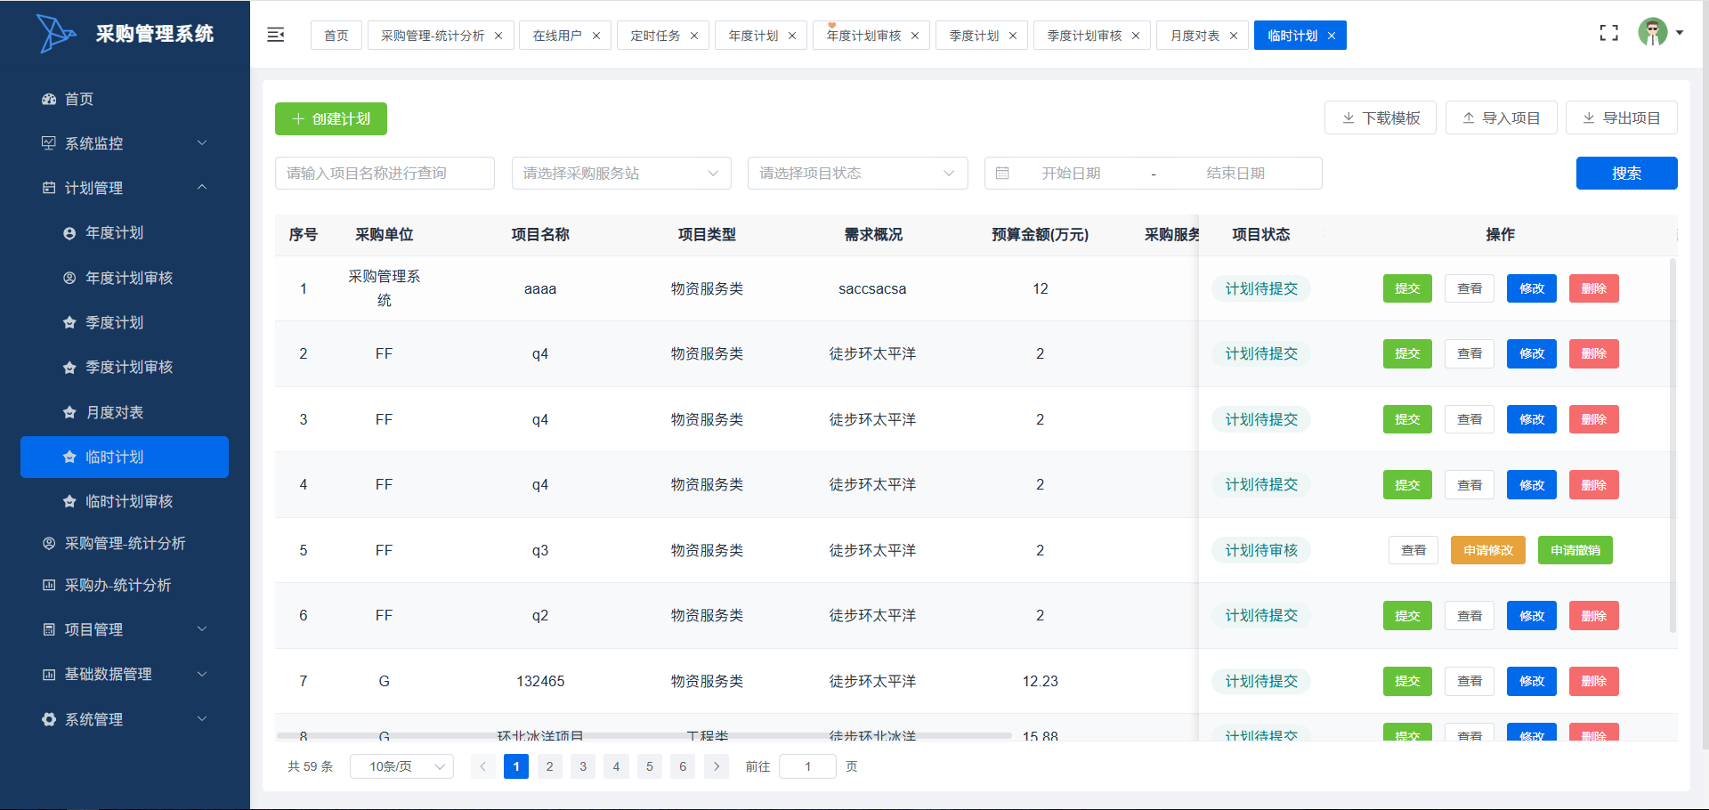The image size is (1709, 810).
Task: Toggle fullscreen mode icon
Action: [1608, 33]
